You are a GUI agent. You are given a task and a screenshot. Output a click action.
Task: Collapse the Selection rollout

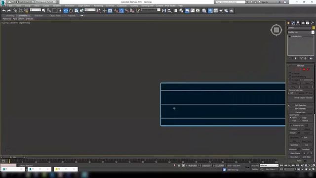[x=300, y=66]
